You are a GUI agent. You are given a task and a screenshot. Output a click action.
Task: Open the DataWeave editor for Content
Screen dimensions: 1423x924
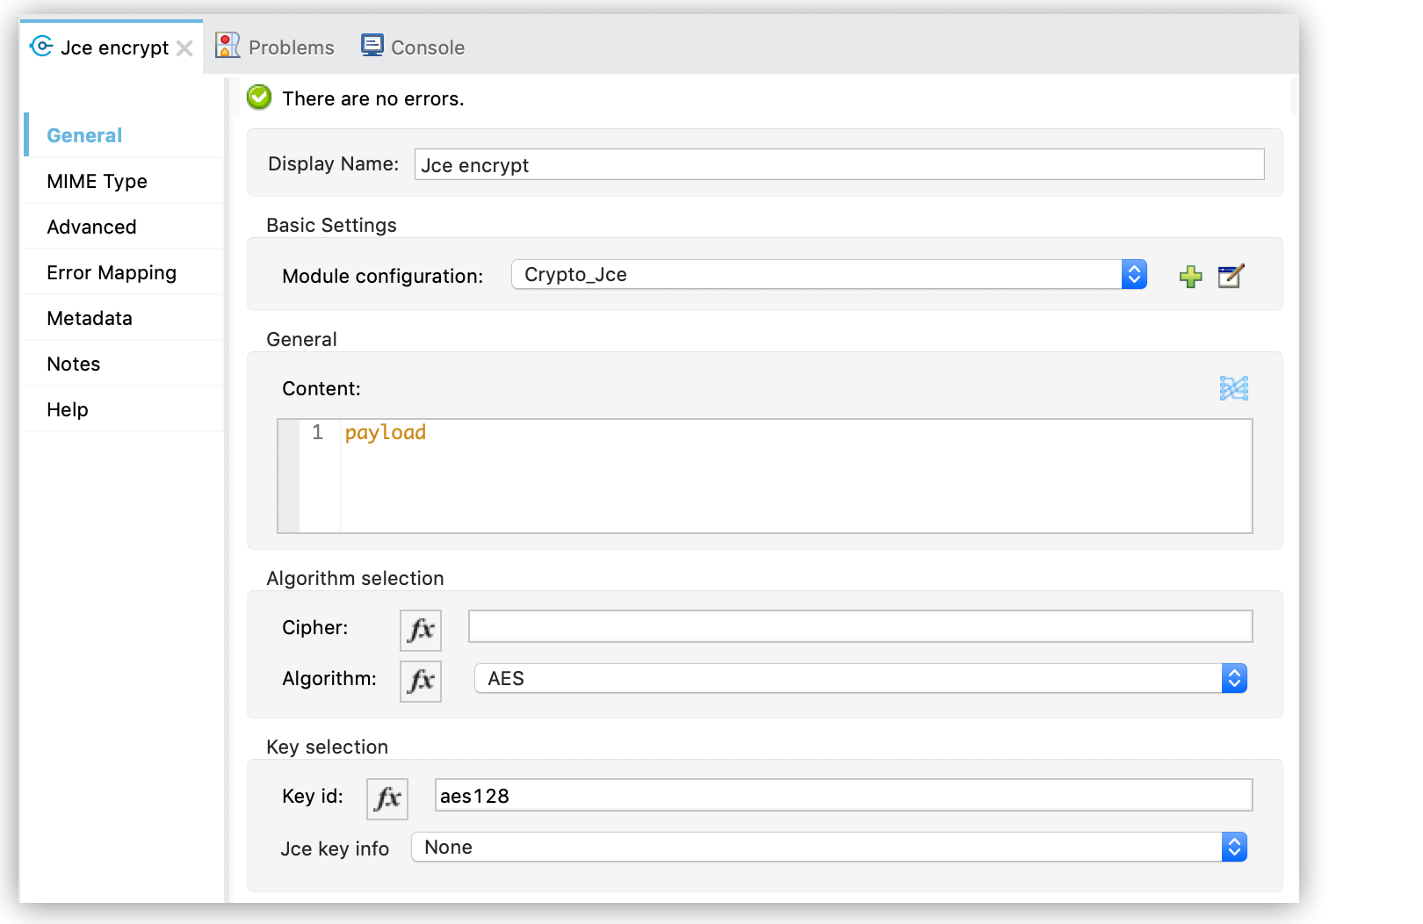tap(1233, 387)
